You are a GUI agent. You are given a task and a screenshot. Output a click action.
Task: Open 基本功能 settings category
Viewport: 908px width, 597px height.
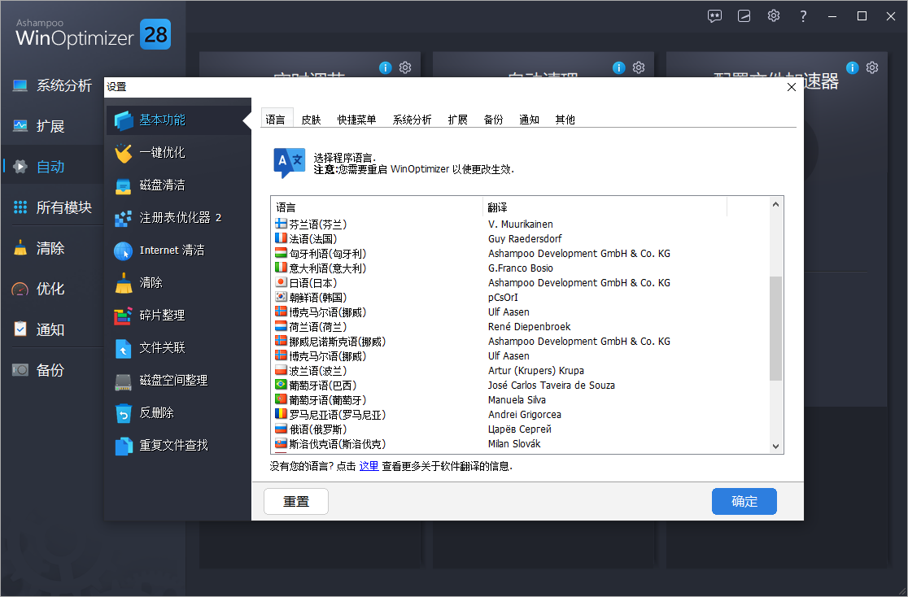tap(178, 120)
